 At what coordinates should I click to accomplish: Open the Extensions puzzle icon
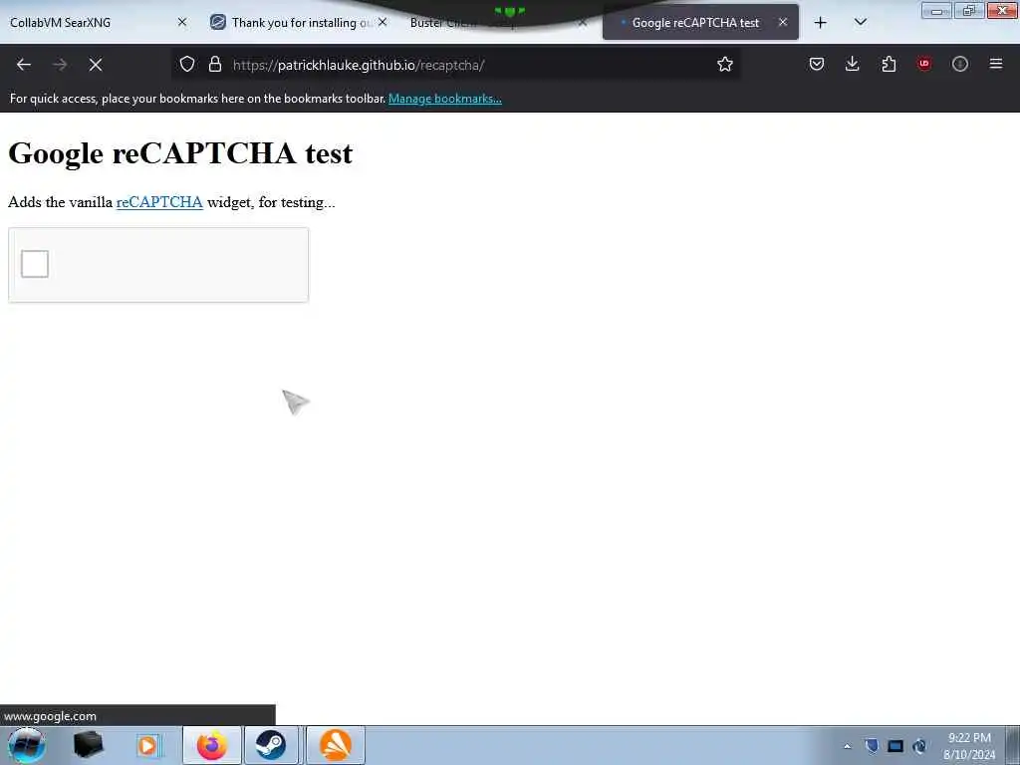tap(889, 64)
